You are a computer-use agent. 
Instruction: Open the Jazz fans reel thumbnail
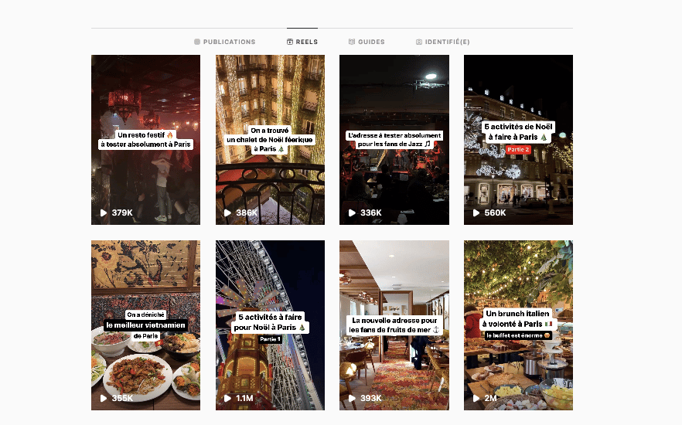click(x=394, y=140)
